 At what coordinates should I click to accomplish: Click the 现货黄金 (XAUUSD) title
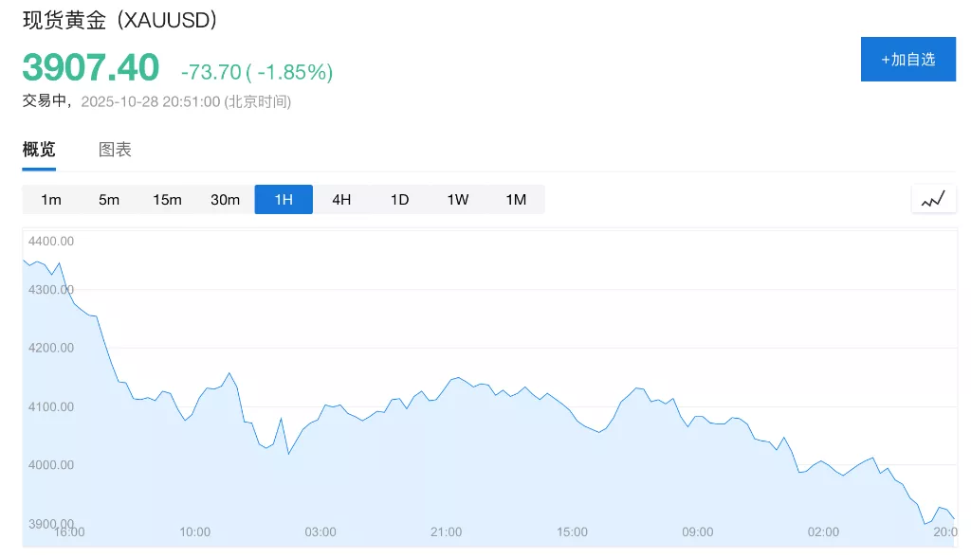tap(120, 21)
